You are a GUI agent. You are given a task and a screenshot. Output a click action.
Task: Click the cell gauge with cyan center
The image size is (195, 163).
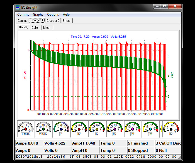point(150,129)
